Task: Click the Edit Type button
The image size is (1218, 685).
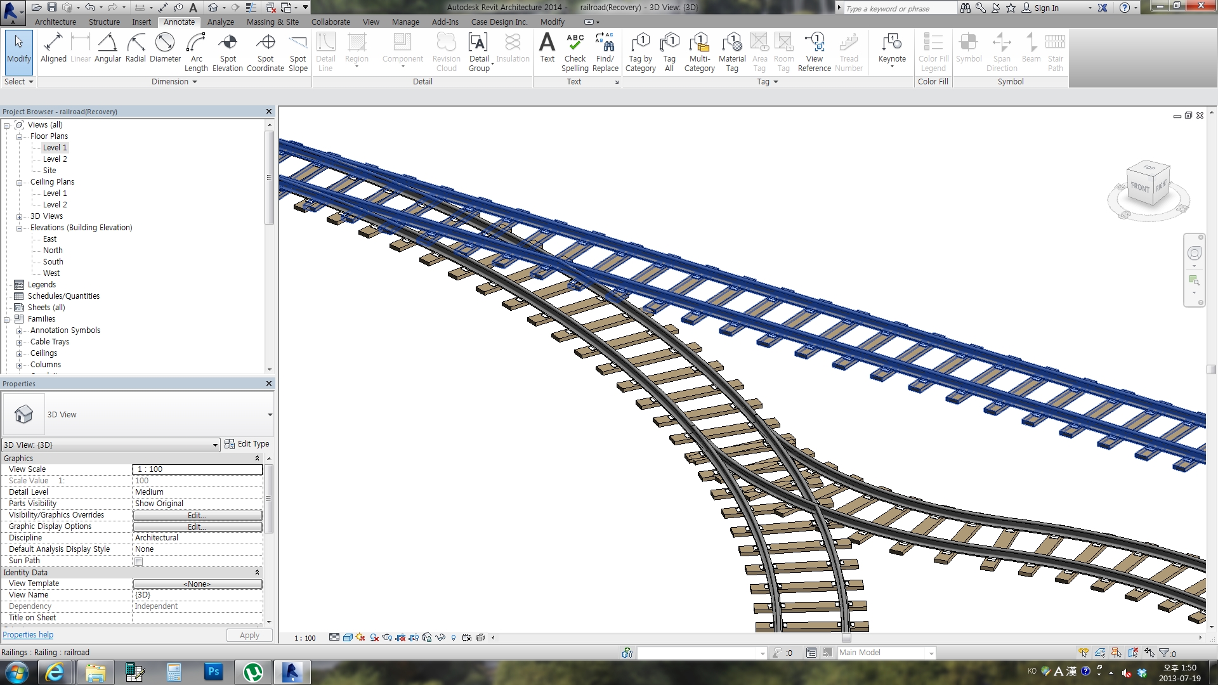Action: (x=247, y=444)
